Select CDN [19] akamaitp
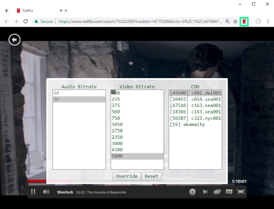This screenshot has height=209, width=274. click(195, 124)
